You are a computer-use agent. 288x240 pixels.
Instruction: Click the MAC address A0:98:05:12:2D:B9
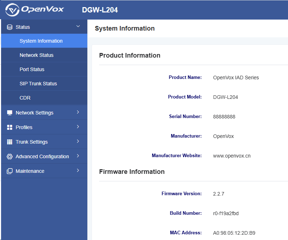pos(234,233)
